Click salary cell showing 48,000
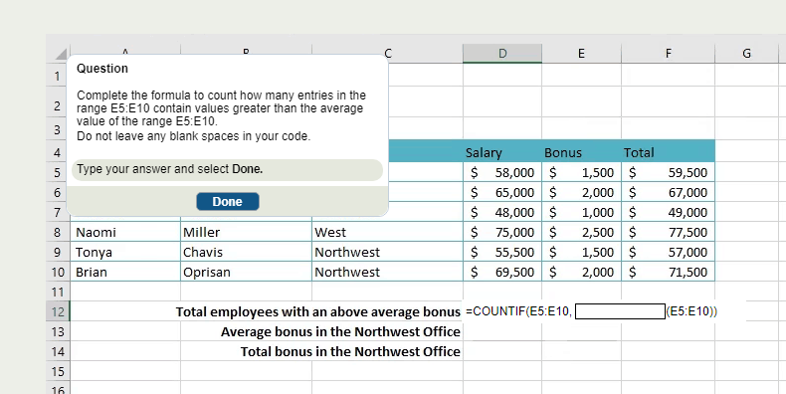The height and width of the screenshot is (394, 786). click(x=502, y=213)
